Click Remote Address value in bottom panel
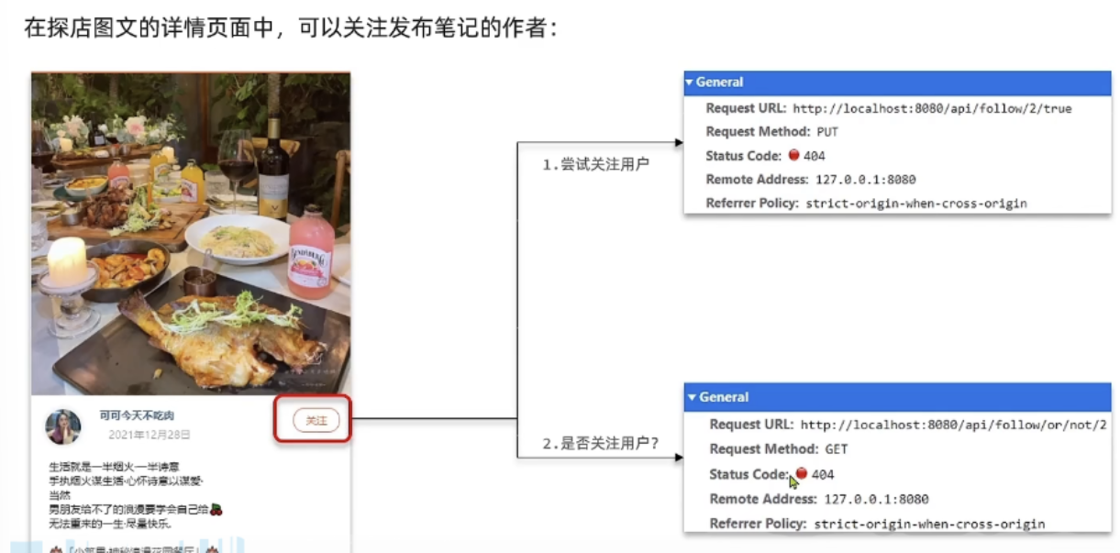 coord(876,500)
